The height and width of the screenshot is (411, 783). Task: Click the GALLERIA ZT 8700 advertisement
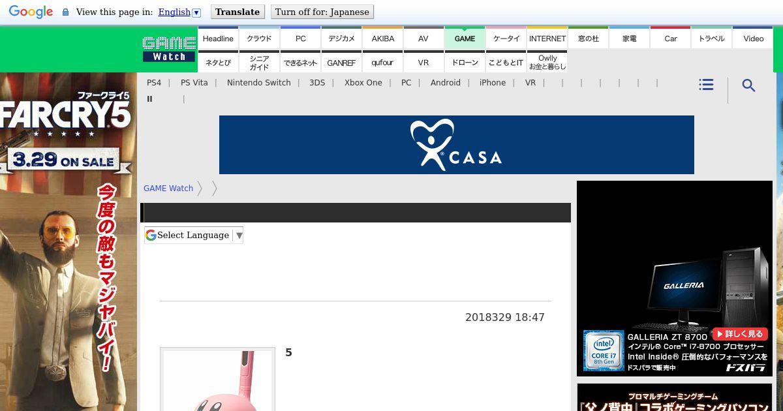coord(675,279)
